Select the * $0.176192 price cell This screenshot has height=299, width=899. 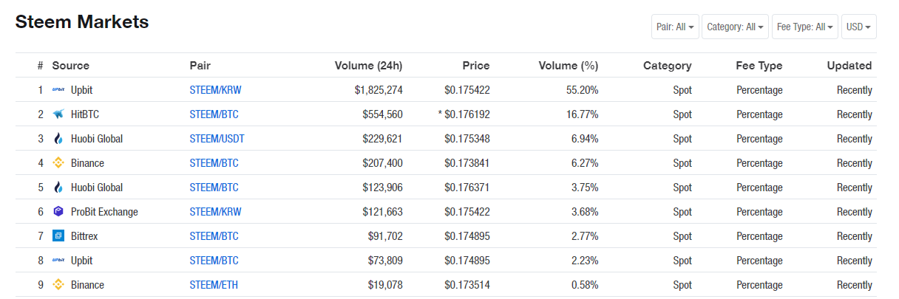(464, 114)
